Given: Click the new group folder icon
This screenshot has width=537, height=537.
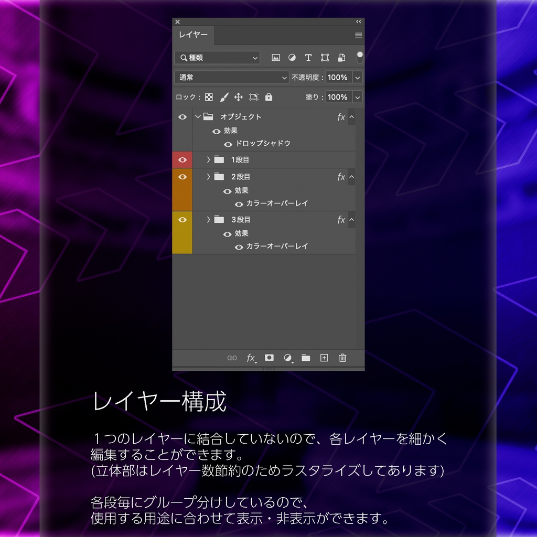Looking at the screenshot, I should pyautogui.click(x=306, y=358).
